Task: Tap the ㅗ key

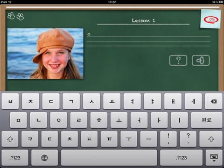Action: pyautogui.click(x=119, y=120)
